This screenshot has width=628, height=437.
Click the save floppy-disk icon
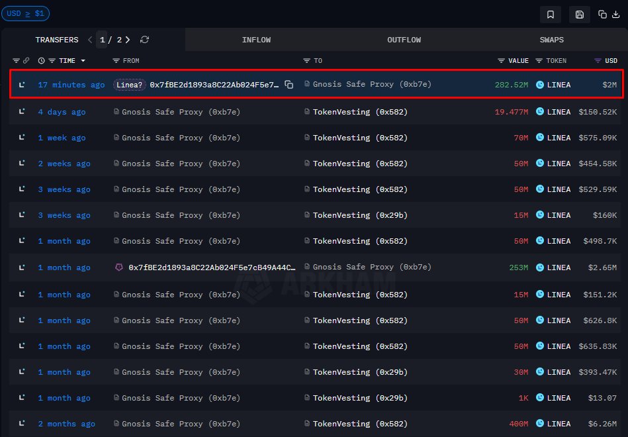pyautogui.click(x=579, y=15)
